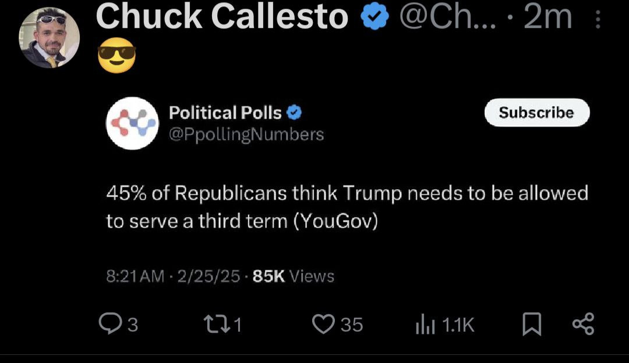
Task: Click the Chuck Callesto display name
Action: [x=221, y=17]
